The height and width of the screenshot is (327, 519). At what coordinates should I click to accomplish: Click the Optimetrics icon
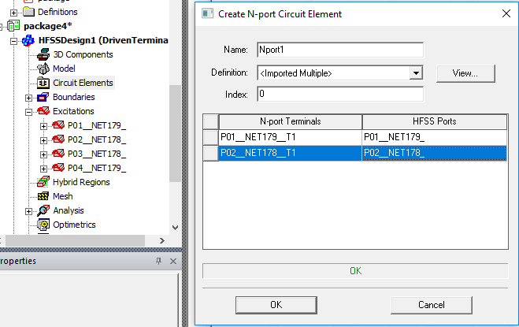click(44, 225)
